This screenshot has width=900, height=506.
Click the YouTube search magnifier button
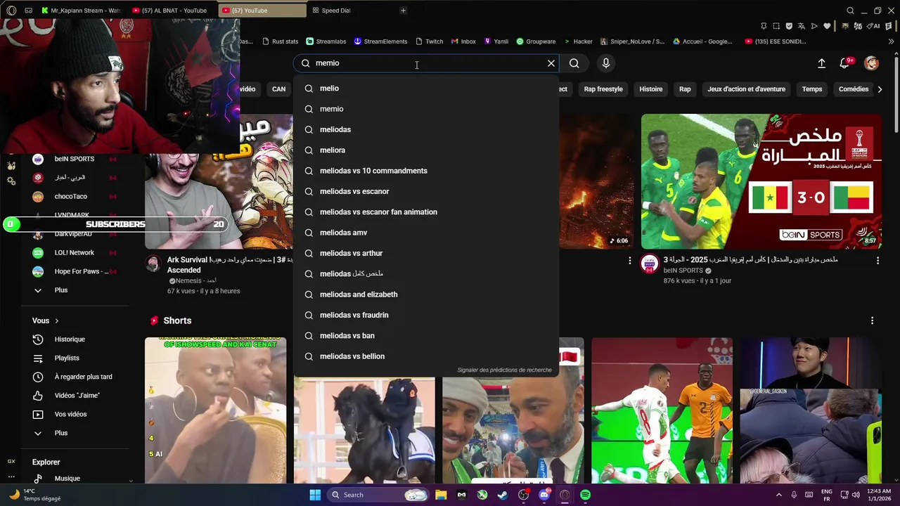click(x=574, y=63)
